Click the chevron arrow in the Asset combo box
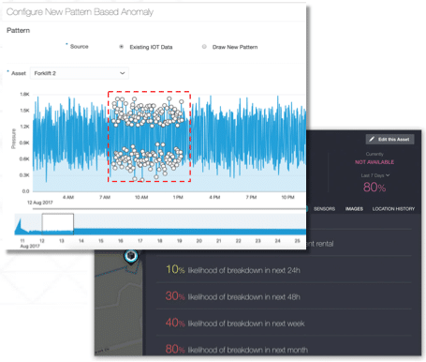The height and width of the screenshot is (362, 426). pos(122,73)
